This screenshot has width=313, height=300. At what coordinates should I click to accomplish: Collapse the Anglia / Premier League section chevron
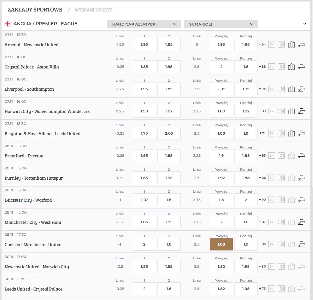point(305,24)
